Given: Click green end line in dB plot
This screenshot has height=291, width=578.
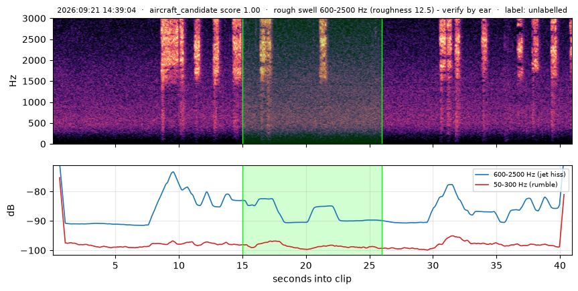Looking at the screenshot, I should [382, 210].
